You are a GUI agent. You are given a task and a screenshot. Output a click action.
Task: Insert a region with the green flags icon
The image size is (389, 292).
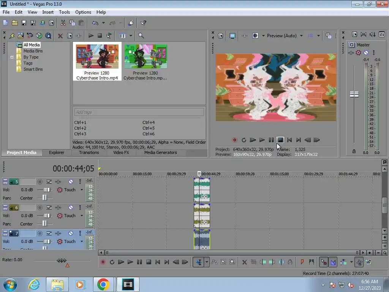pos(312,262)
